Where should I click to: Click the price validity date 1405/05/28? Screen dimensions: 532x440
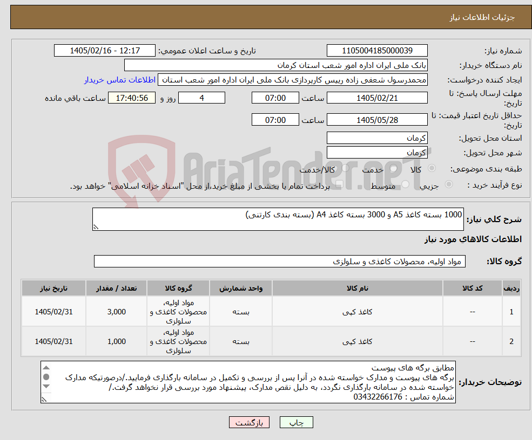coord(377,120)
